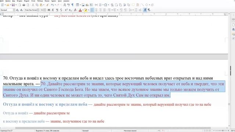
Task: Toggle bold (Ж) formatting
Action: coord(49,10)
